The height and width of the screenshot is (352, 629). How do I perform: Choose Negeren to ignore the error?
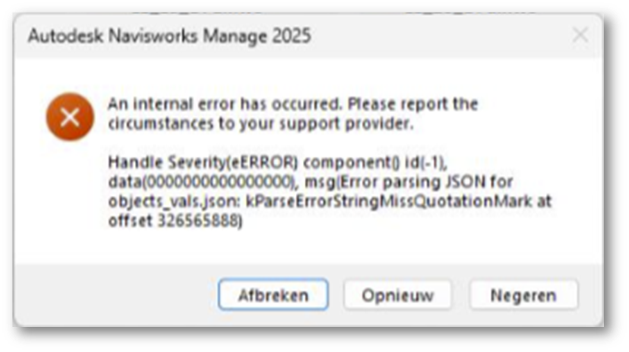click(x=523, y=295)
